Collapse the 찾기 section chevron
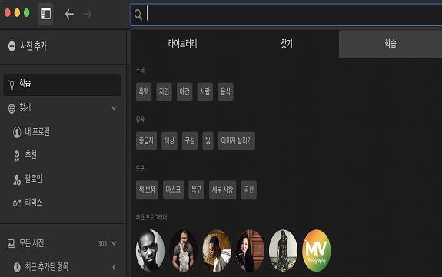 (x=114, y=108)
